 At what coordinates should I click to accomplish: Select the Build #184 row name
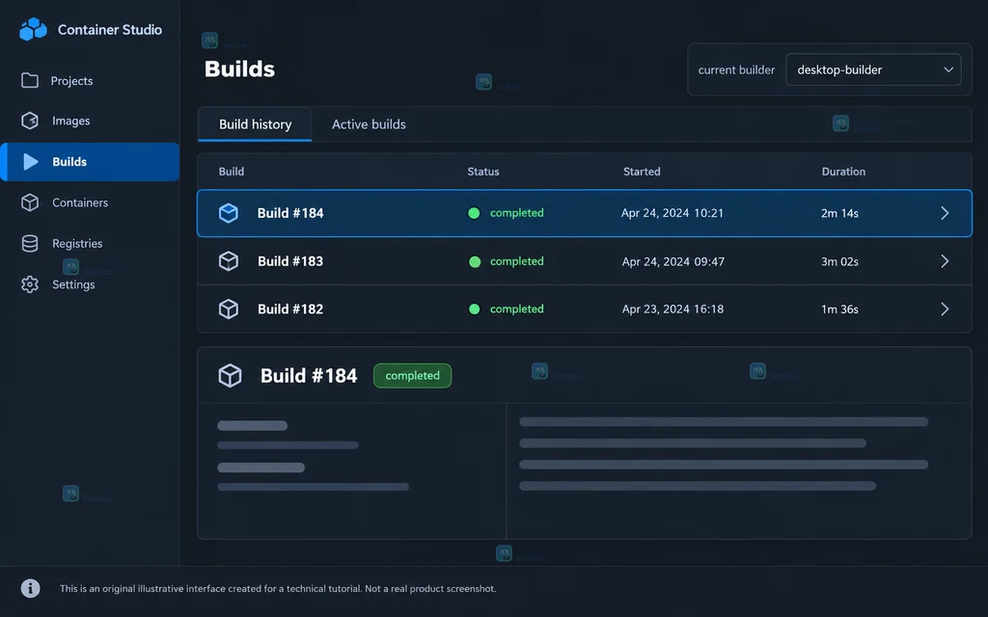pyautogui.click(x=290, y=213)
